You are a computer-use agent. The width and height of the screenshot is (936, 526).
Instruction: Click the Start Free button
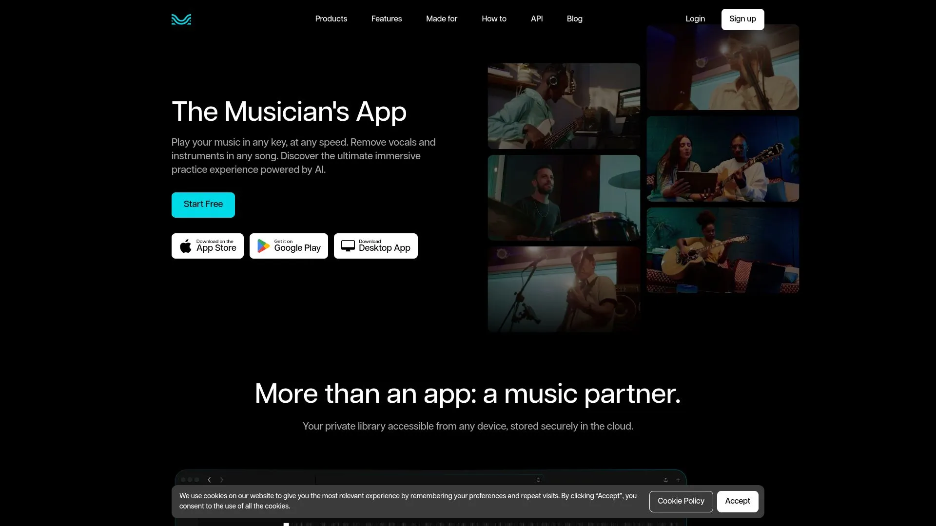tap(203, 205)
